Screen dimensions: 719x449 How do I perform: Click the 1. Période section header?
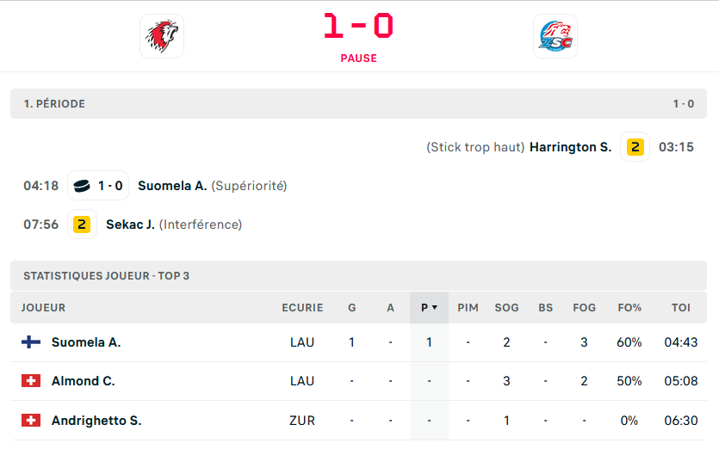(x=54, y=104)
